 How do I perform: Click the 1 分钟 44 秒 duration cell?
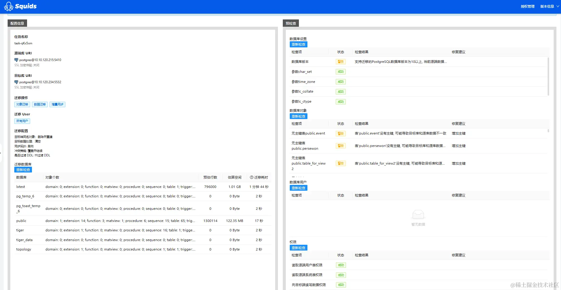click(x=259, y=187)
